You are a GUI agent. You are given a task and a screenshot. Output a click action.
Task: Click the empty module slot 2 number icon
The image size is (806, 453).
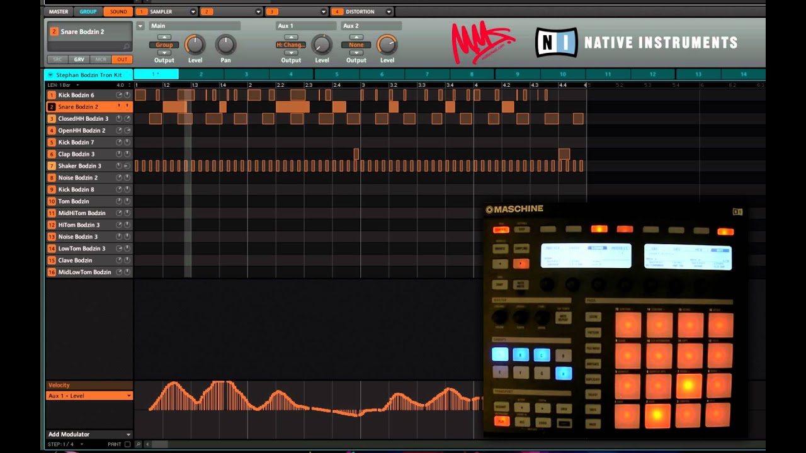coord(207,11)
